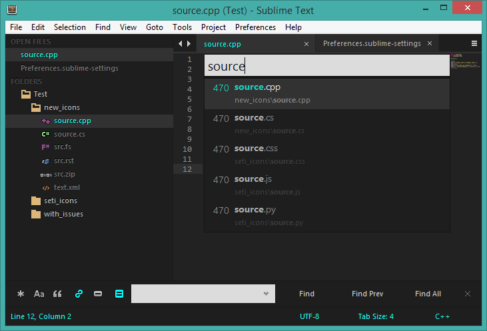Open Tab Size: 4 options
487x331 pixels.
tap(376, 316)
